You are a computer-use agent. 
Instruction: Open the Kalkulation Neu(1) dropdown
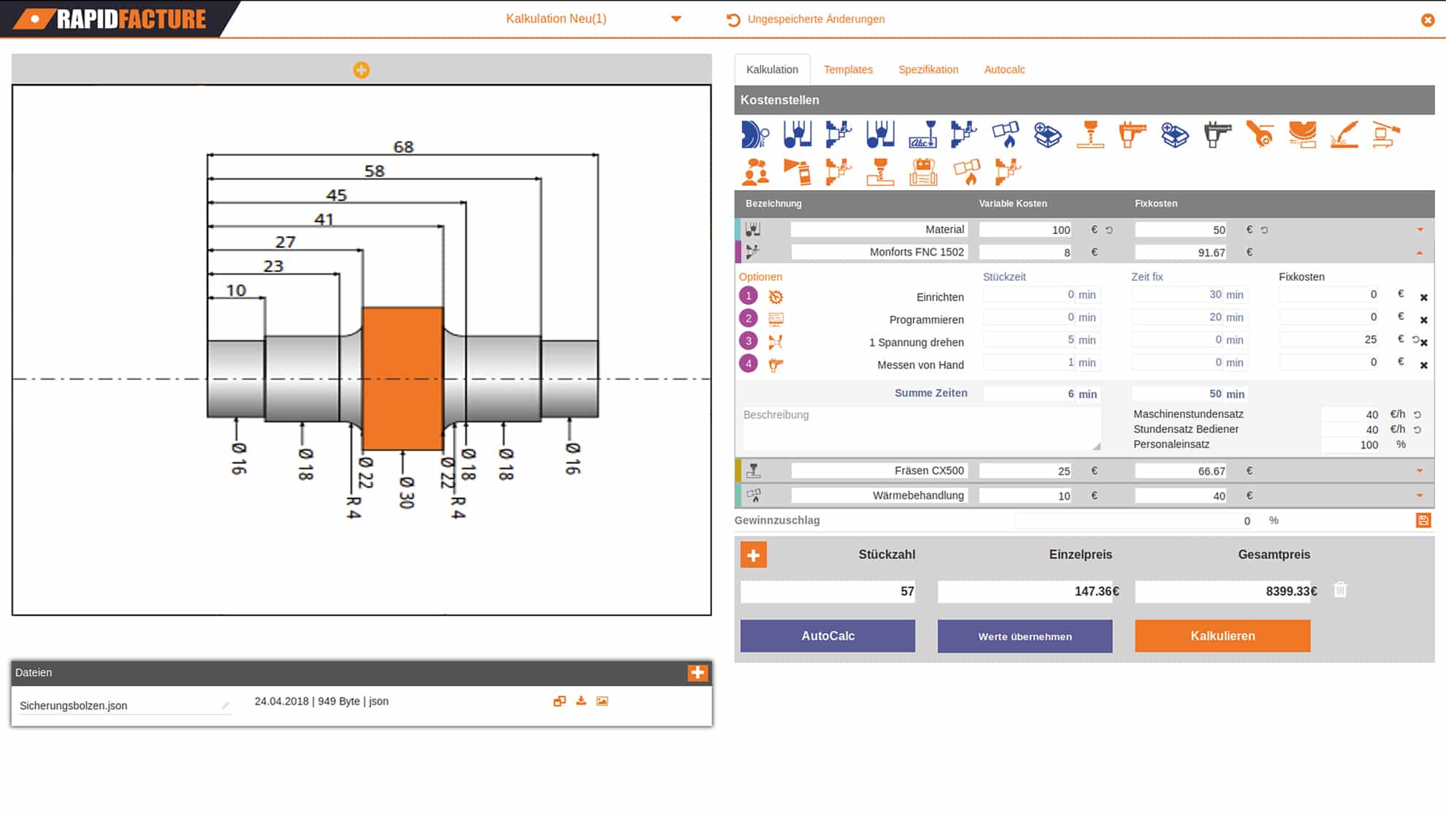676,19
